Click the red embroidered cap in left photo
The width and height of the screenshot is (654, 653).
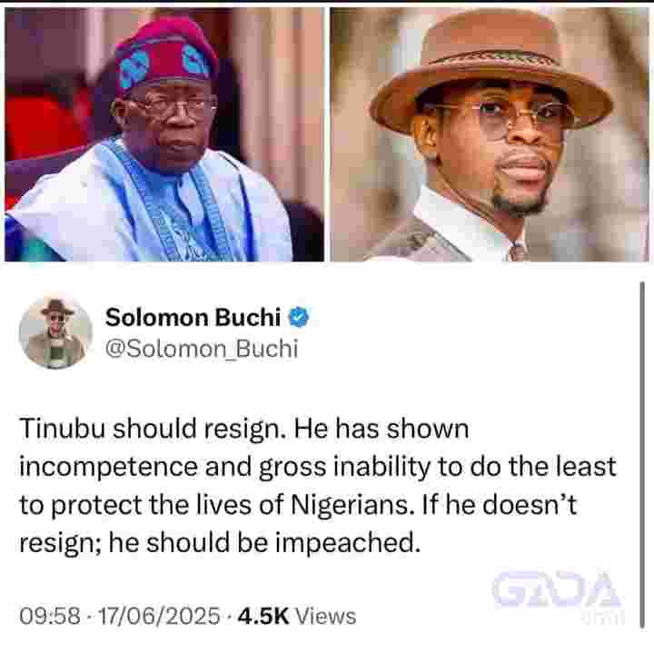click(166, 55)
